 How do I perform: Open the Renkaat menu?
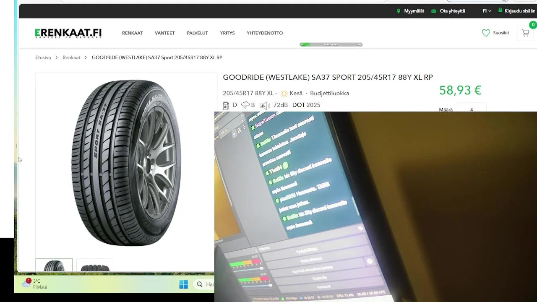pos(132,33)
